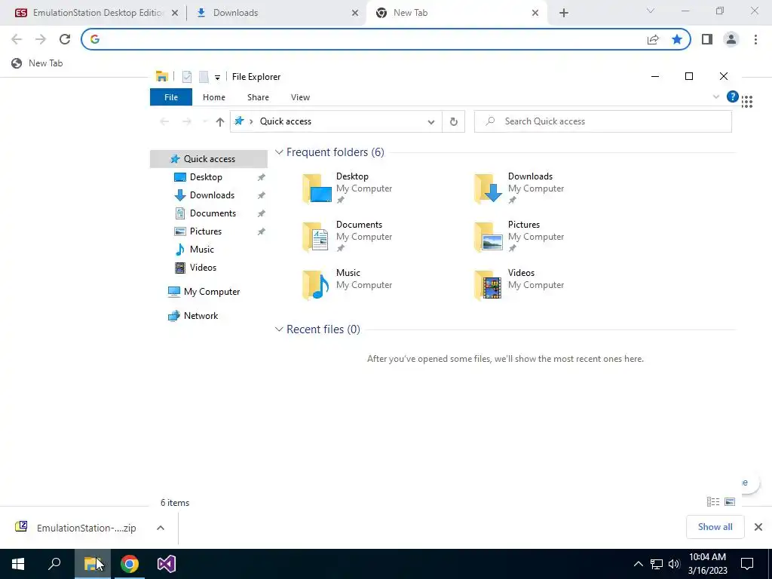Show hidden system tray icons
Viewport: 772px width, 579px height.
click(x=638, y=564)
